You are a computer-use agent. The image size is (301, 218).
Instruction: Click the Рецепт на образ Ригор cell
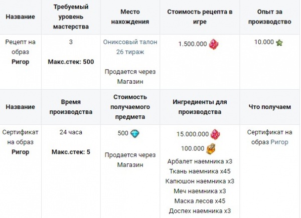[x=21, y=52]
